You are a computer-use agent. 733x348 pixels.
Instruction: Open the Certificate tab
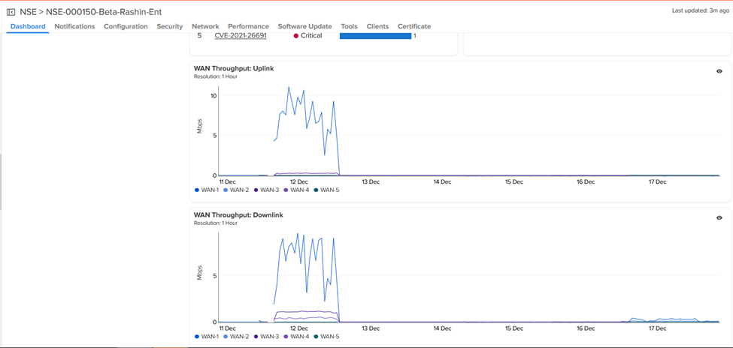click(414, 26)
